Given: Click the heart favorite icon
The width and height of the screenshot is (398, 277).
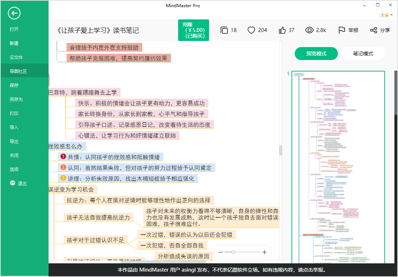Looking at the screenshot, I should (x=251, y=30).
